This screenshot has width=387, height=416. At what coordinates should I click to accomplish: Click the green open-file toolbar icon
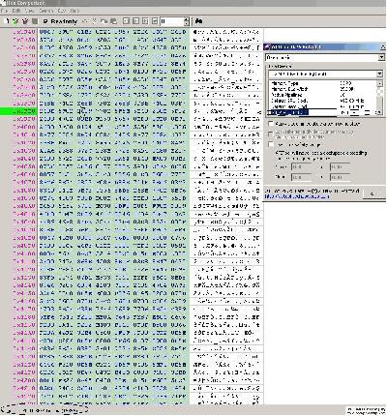click(x=15, y=21)
